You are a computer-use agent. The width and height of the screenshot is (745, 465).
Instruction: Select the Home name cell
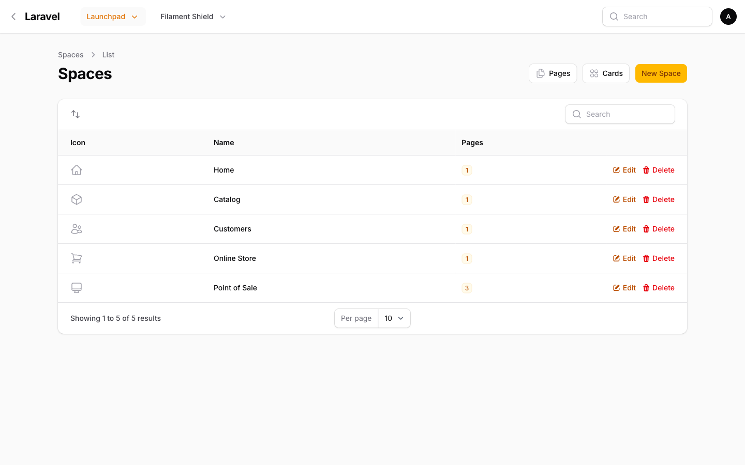(224, 170)
